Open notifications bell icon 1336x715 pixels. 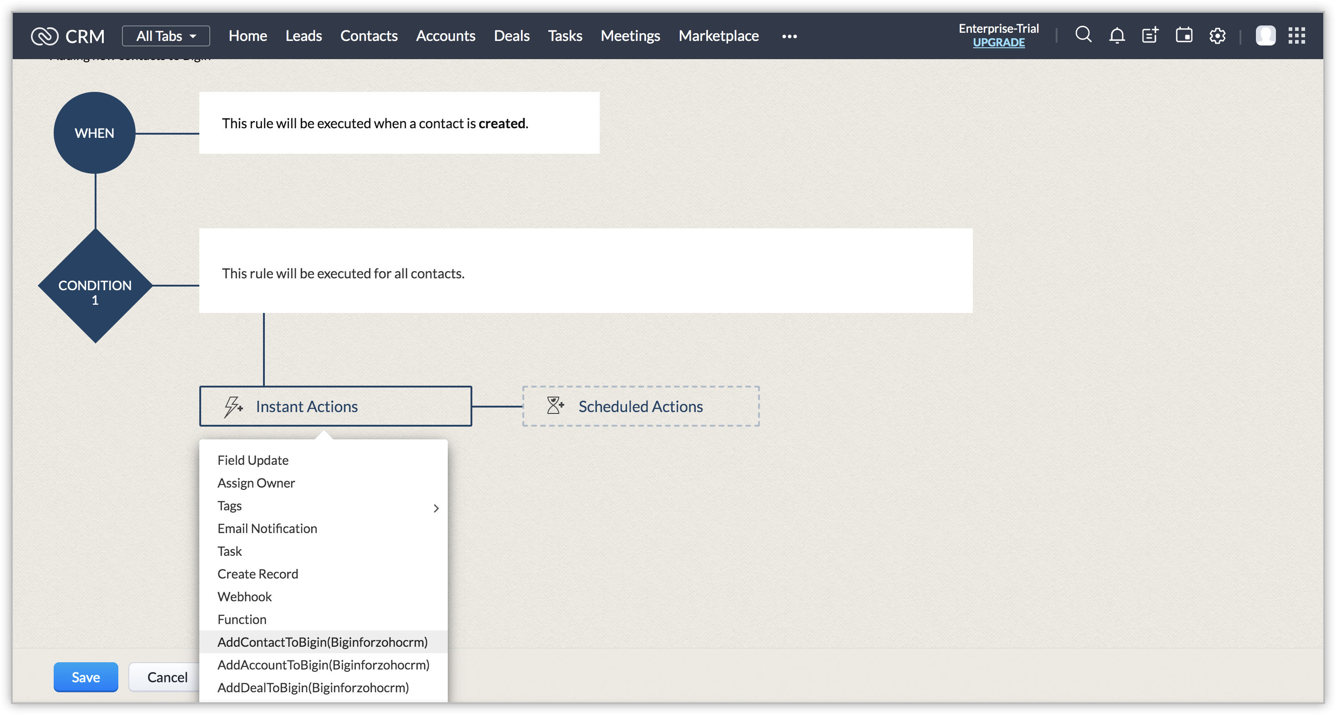pyautogui.click(x=1117, y=35)
